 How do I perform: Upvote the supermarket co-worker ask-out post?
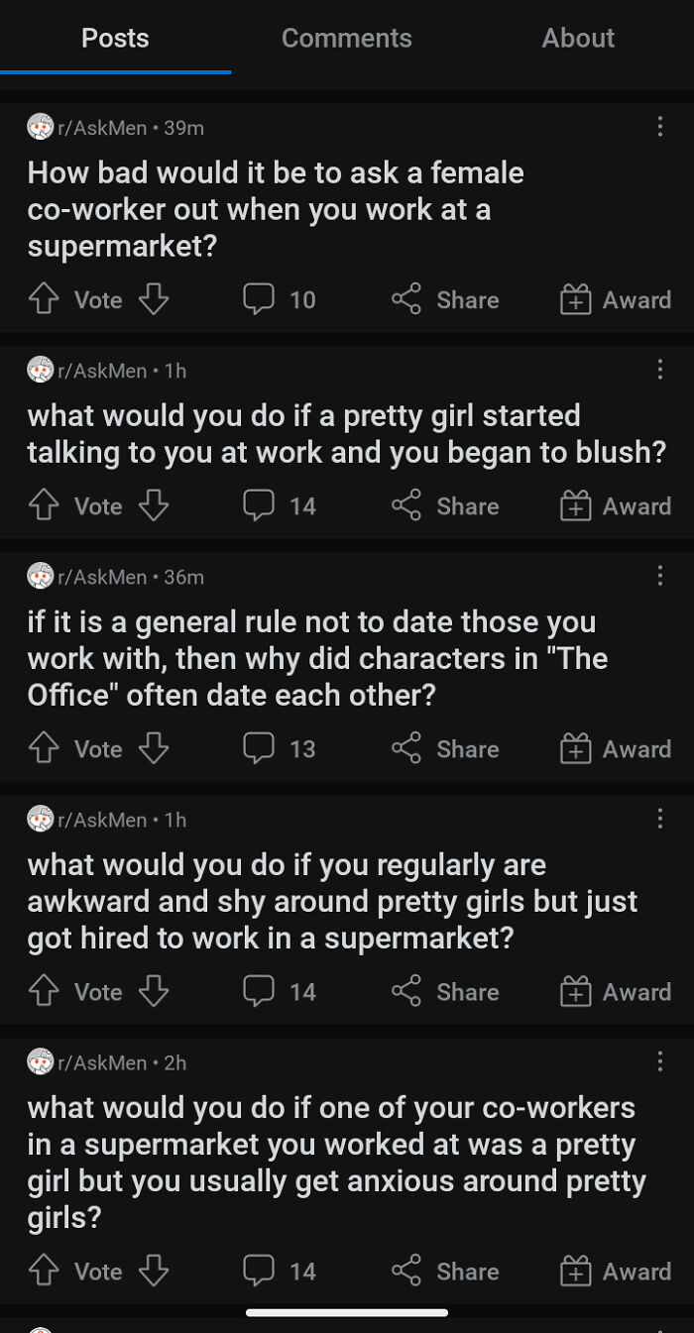pos(45,299)
